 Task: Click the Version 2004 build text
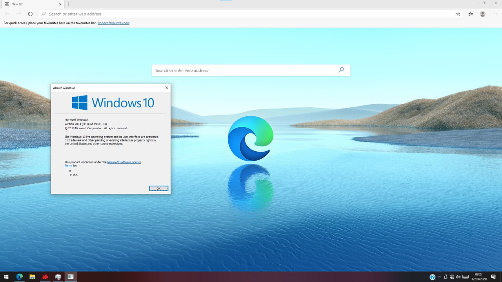pos(85,124)
